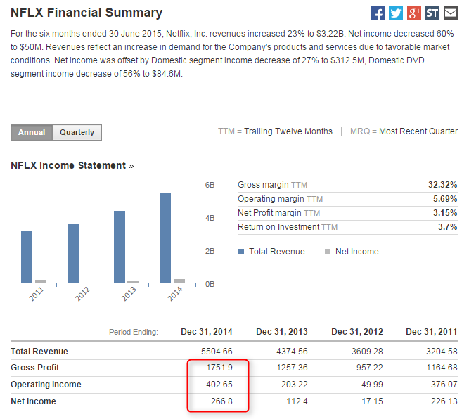Viewport: 469px width, 419px height.
Task: Click the Net Income legend swatch
Action: 328,252
